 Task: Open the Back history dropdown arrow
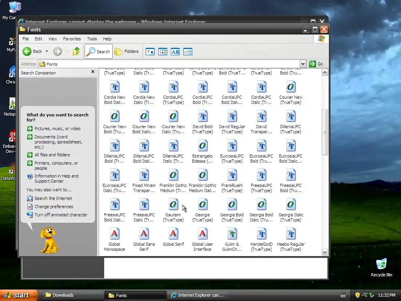[x=47, y=51]
